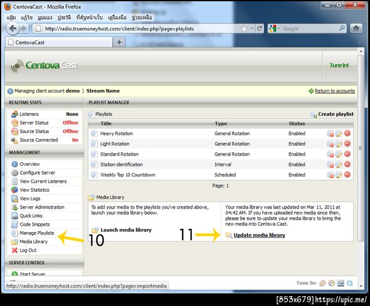The width and height of the screenshot is (370, 306).
Task: Edit the Standard Rotation playlist
Action: [x=339, y=154]
